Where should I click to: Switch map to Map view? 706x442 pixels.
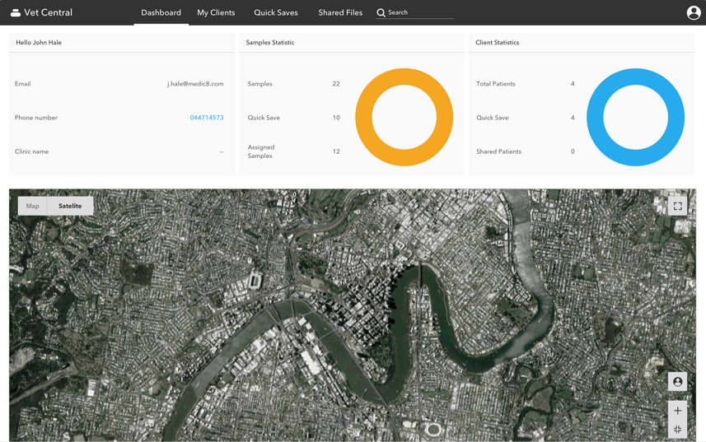coord(32,206)
